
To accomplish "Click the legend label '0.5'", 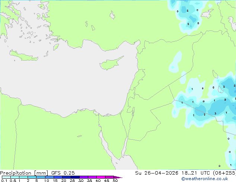I will tap(13, 181).
